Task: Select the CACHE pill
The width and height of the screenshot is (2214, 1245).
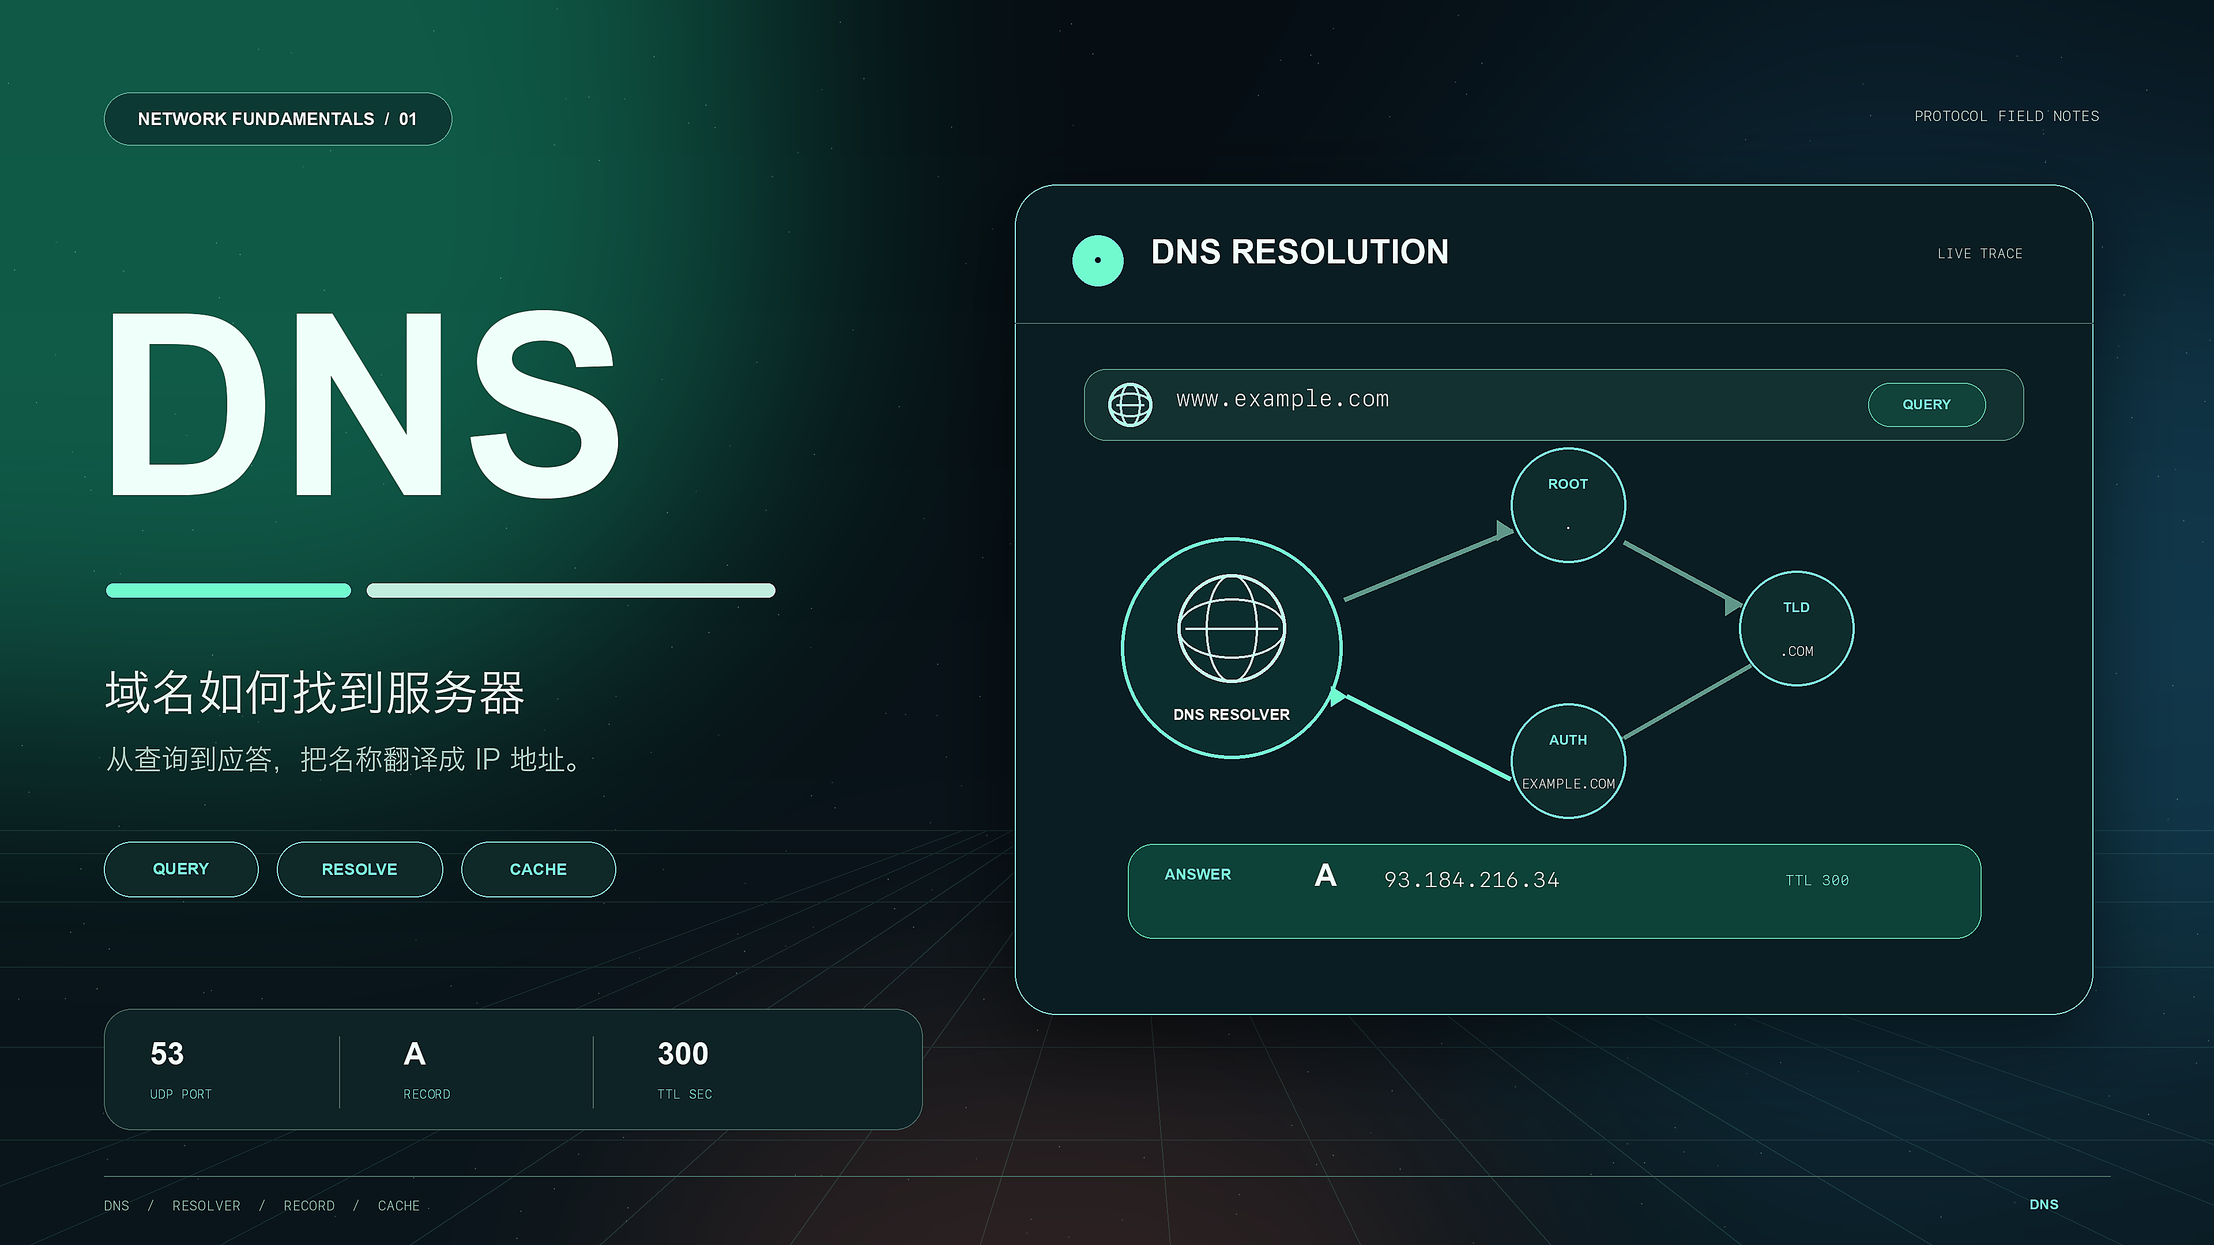Action: click(538, 869)
